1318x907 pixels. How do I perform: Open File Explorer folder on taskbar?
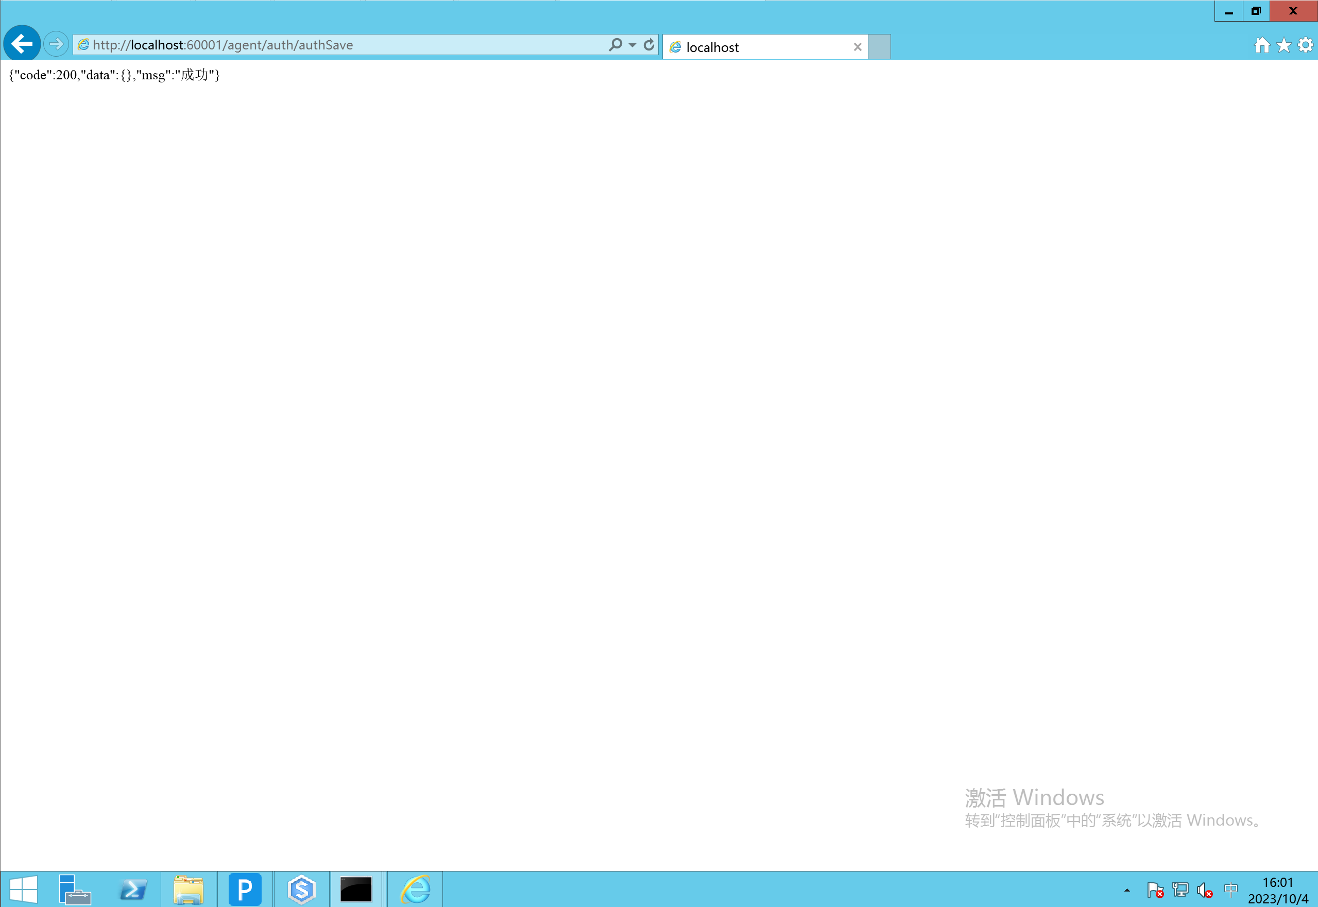click(x=188, y=889)
